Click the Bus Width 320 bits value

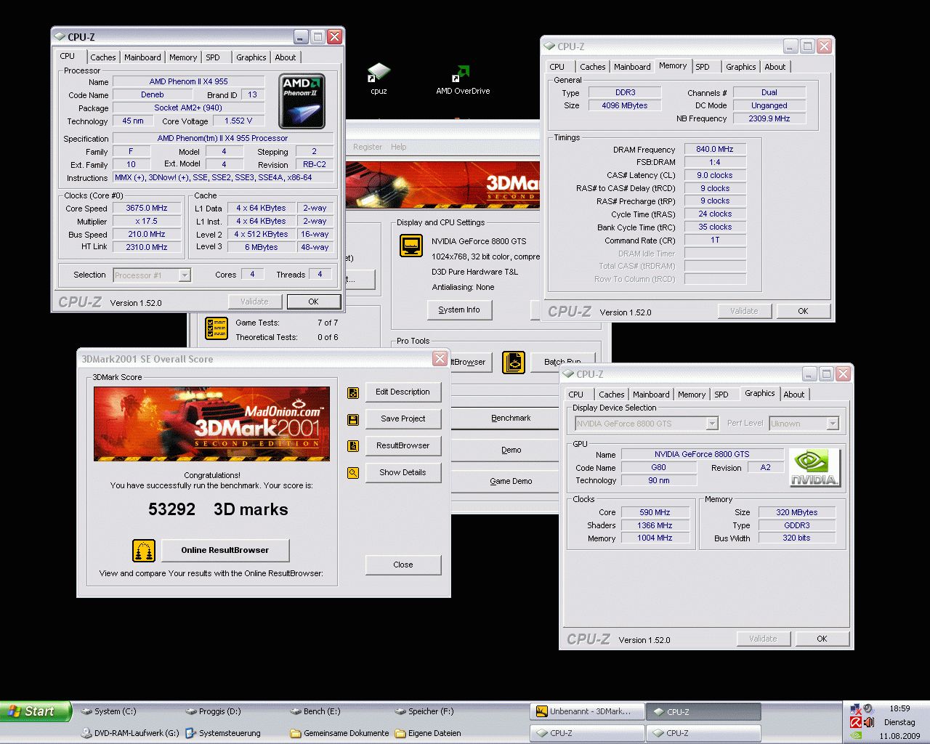[797, 538]
